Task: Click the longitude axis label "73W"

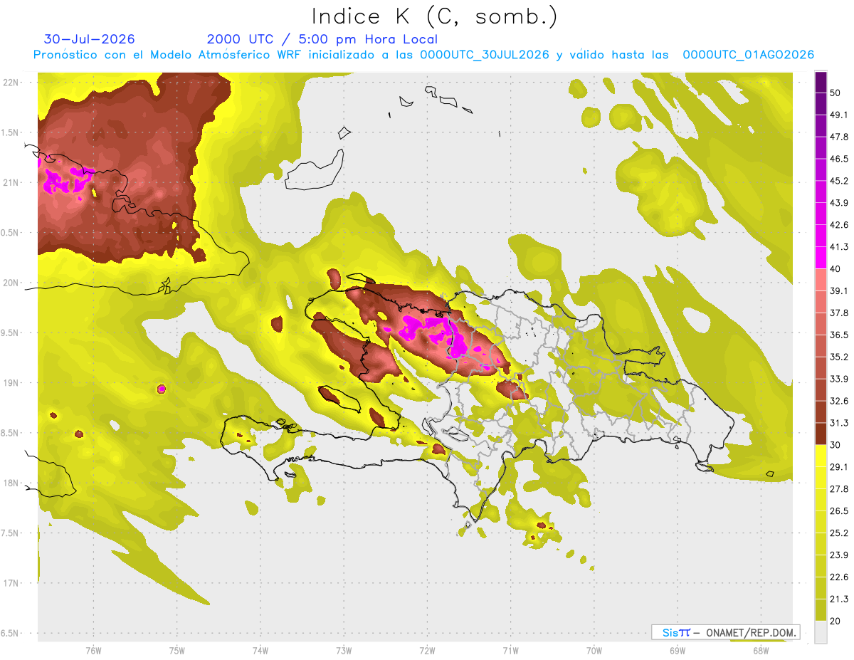Action: point(344,651)
